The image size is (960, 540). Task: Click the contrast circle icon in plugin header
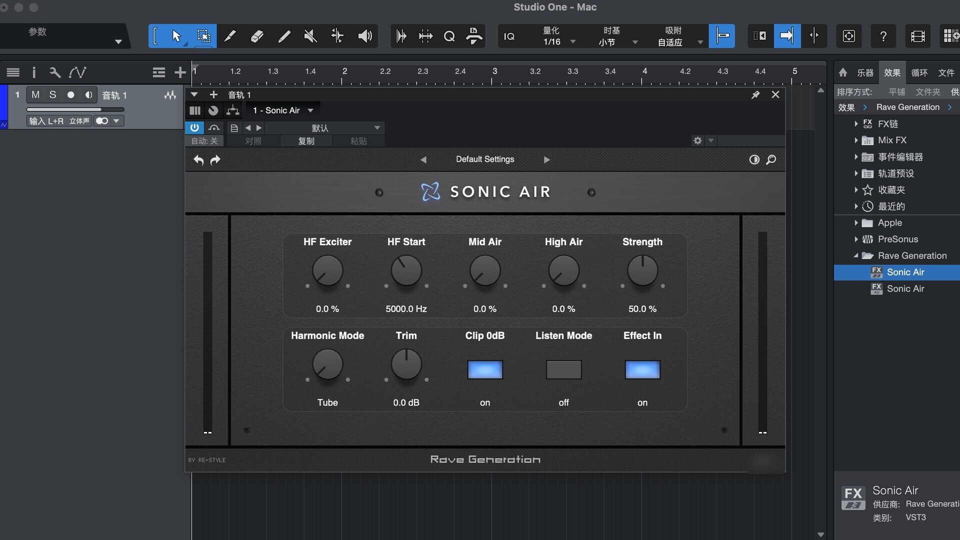[754, 159]
